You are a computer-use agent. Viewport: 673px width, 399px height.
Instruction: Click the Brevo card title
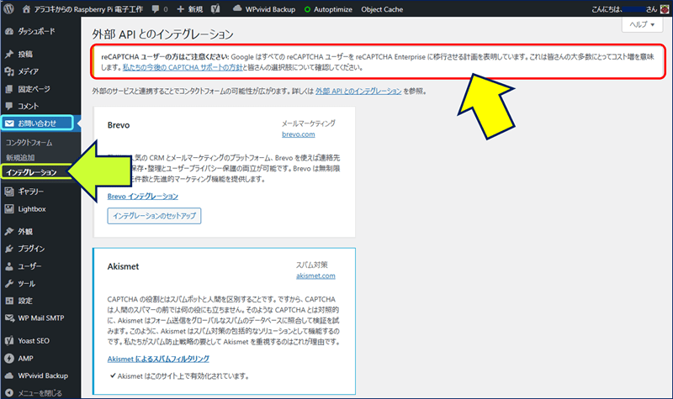click(119, 125)
